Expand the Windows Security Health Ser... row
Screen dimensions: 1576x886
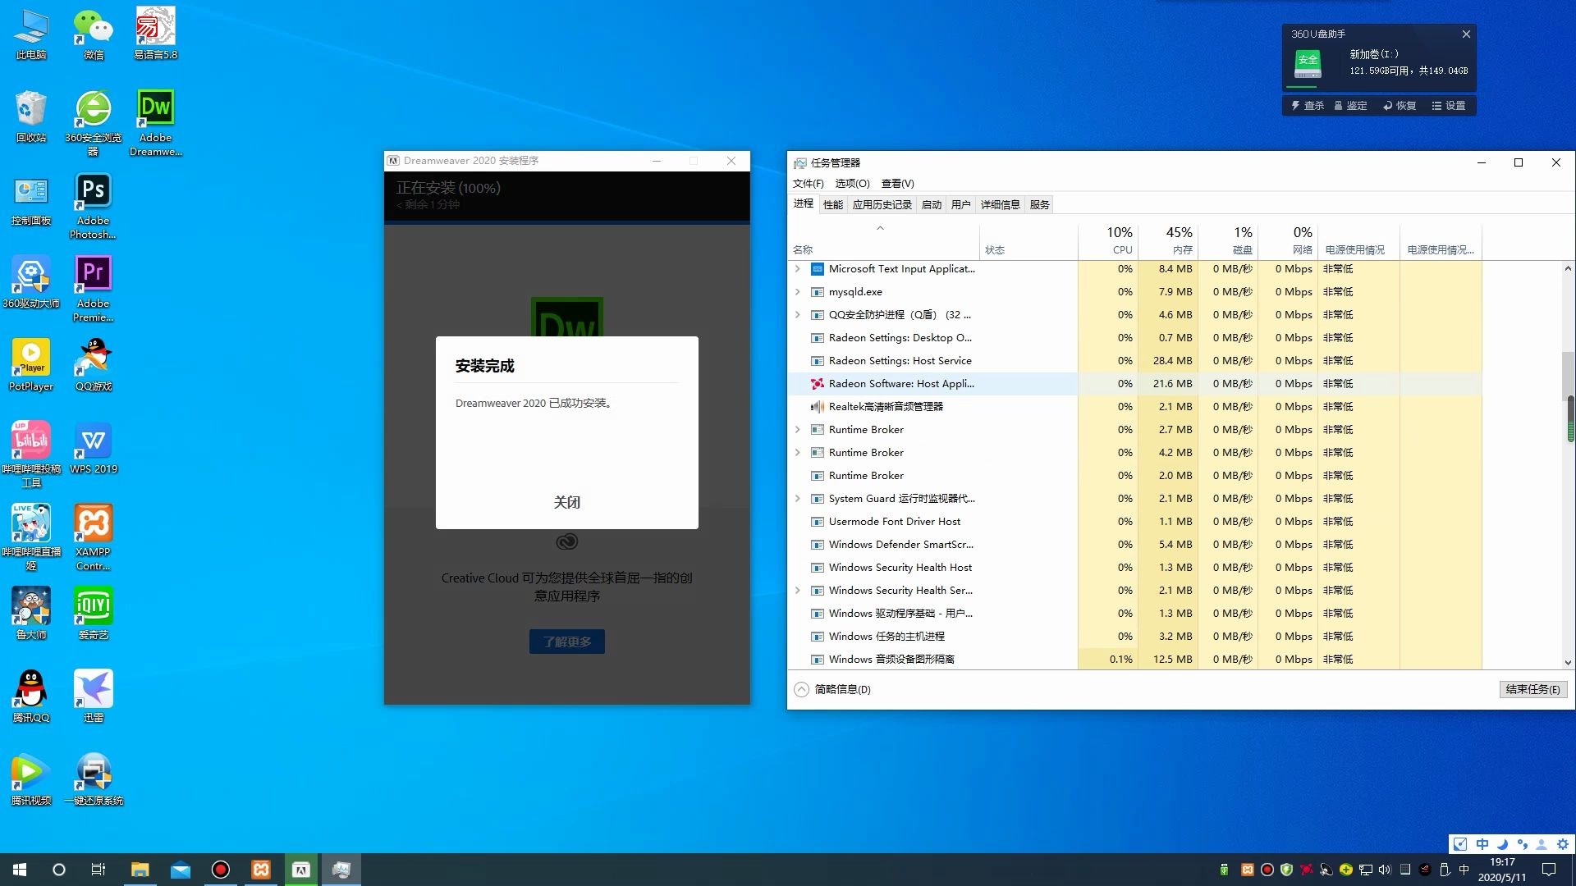click(797, 590)
